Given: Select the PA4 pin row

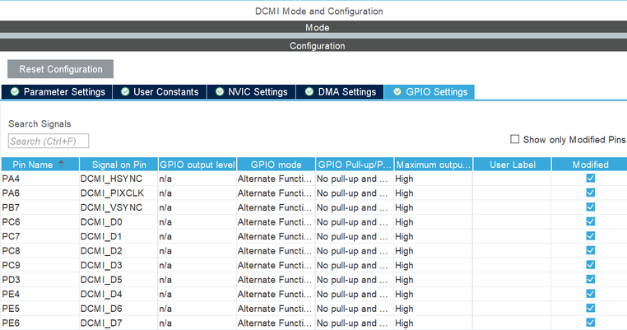Looking at the screenshot, I should coord(313,179).
